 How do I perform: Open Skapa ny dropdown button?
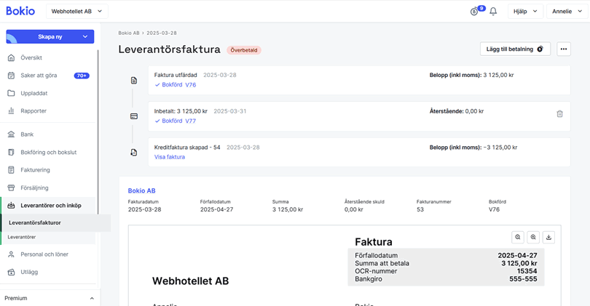click(50, 36)
